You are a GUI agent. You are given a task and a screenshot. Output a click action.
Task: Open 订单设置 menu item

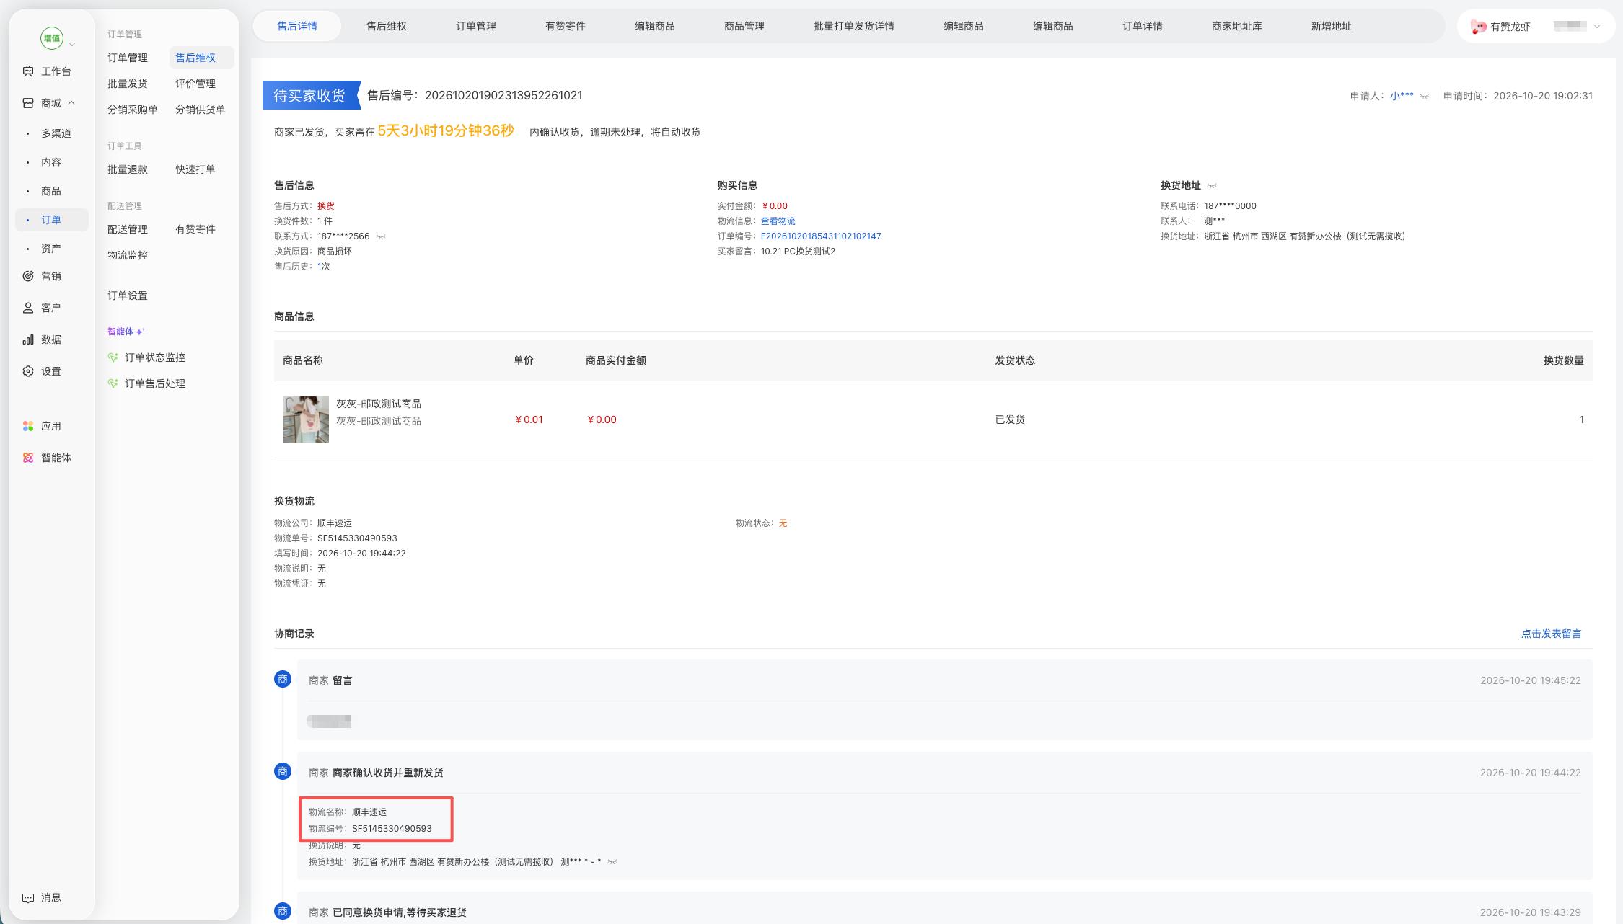(128, 296)
